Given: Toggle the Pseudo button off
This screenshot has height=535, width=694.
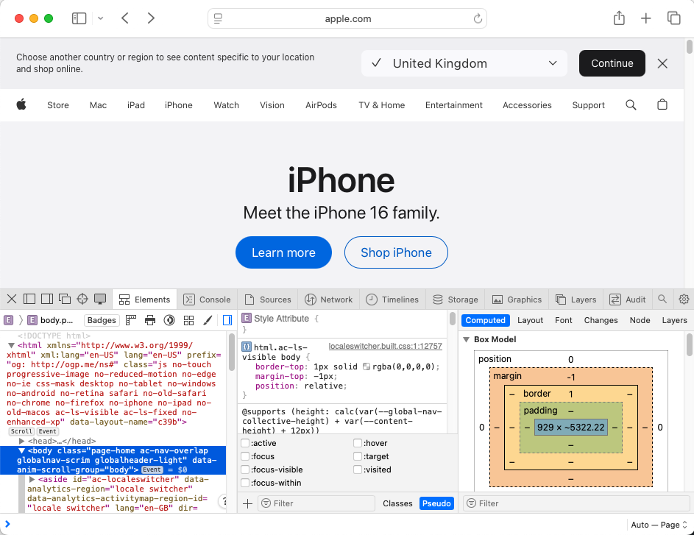Looking at the screenshot, I should point(436,503).
